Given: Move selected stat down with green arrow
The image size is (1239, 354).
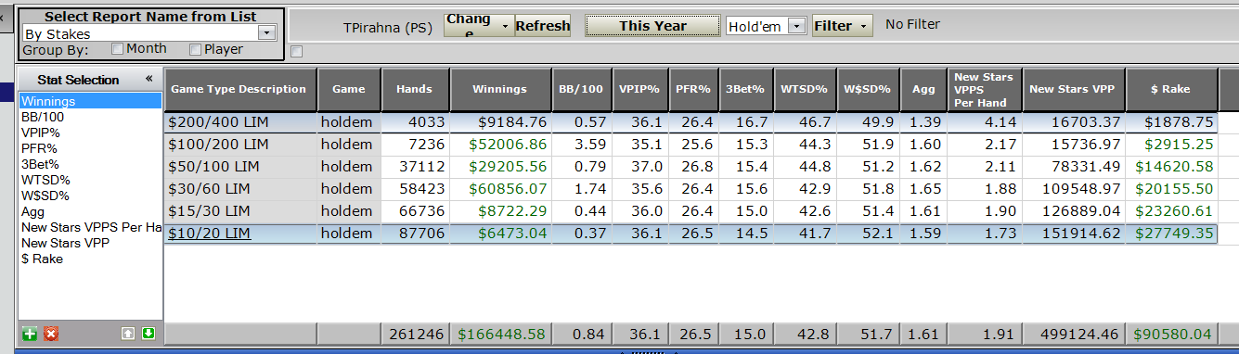Looking at the screenshot, I should [148, 333].
